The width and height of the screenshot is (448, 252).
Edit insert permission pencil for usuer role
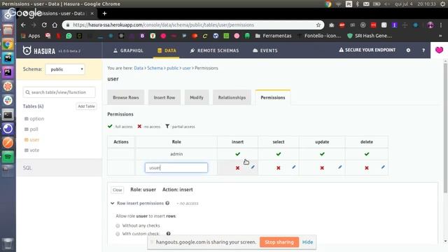click(x=253, y=167)
